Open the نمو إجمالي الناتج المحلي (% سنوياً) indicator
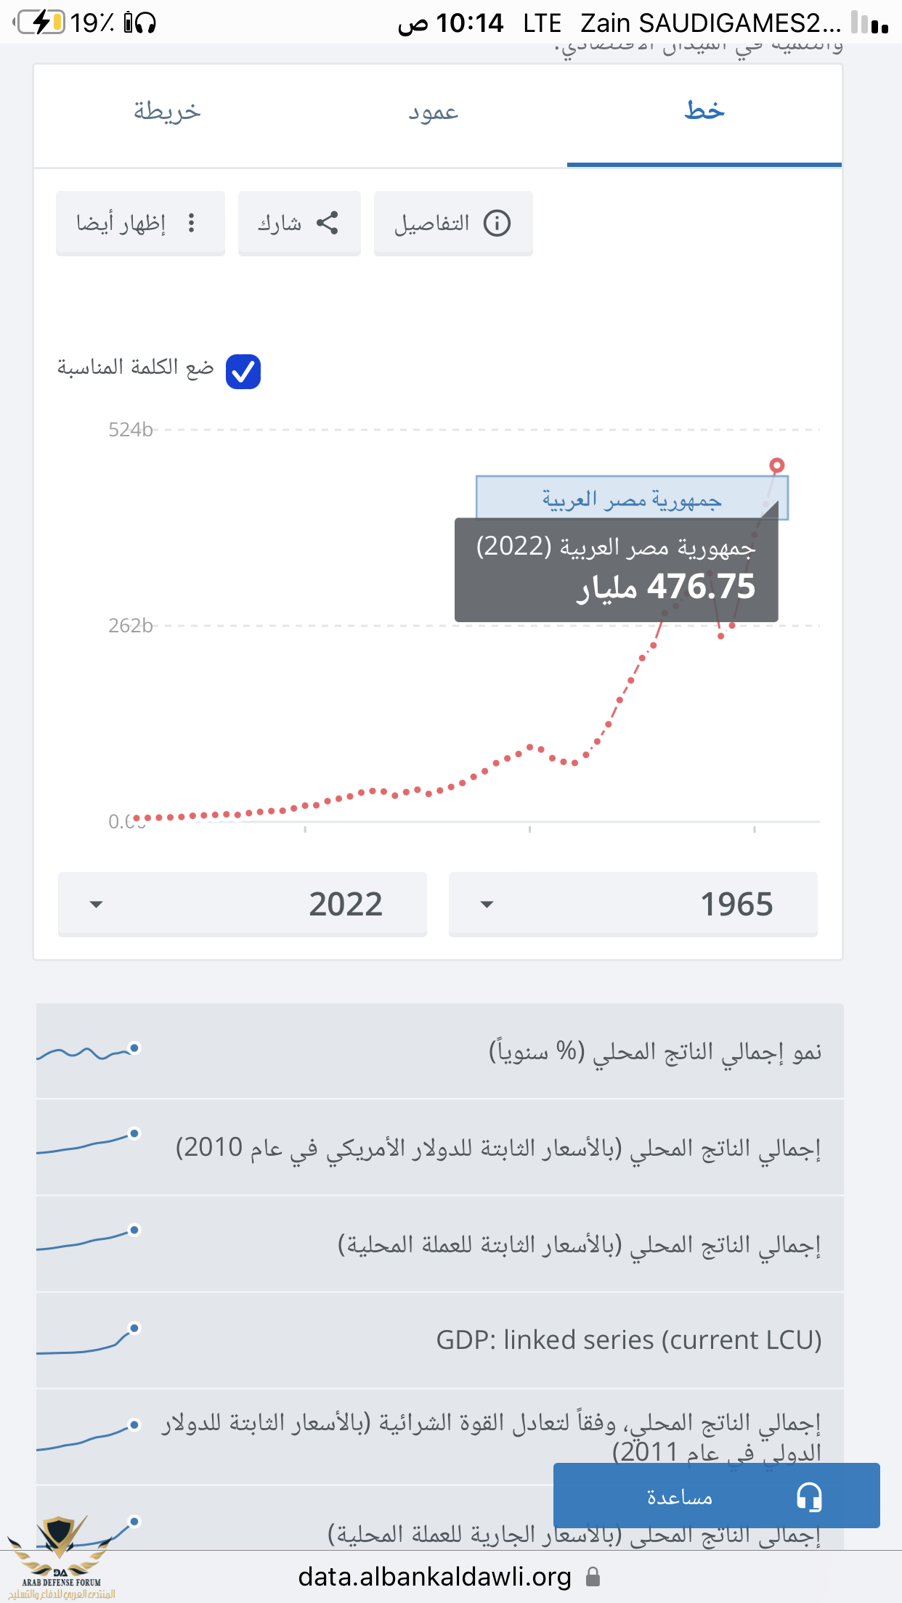Viewport: 902px width, 1603px height. (654, 1051)
